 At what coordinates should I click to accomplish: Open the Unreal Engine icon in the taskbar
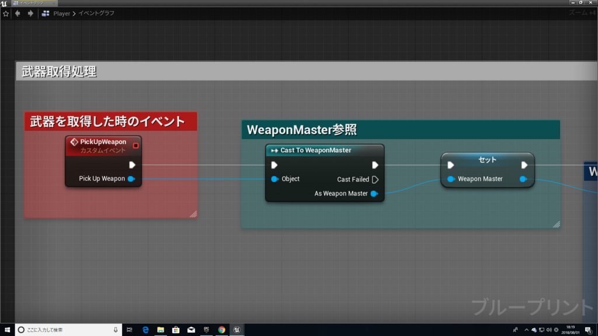[x=237, y=329]
